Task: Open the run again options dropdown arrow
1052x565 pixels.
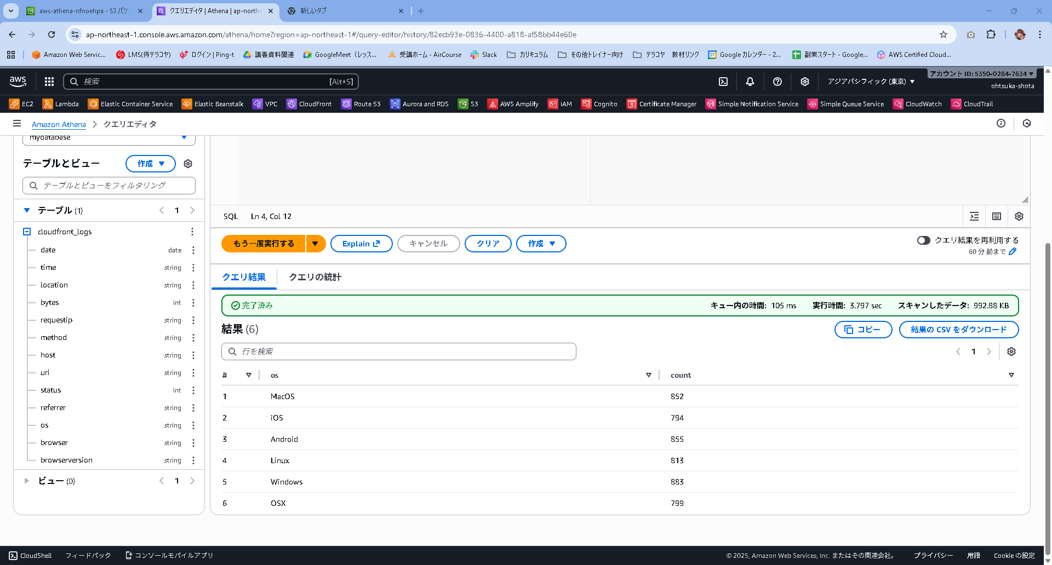Action: tap(316, 244)
